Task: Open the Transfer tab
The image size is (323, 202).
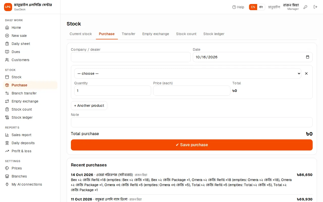Action: coord(128,34)
